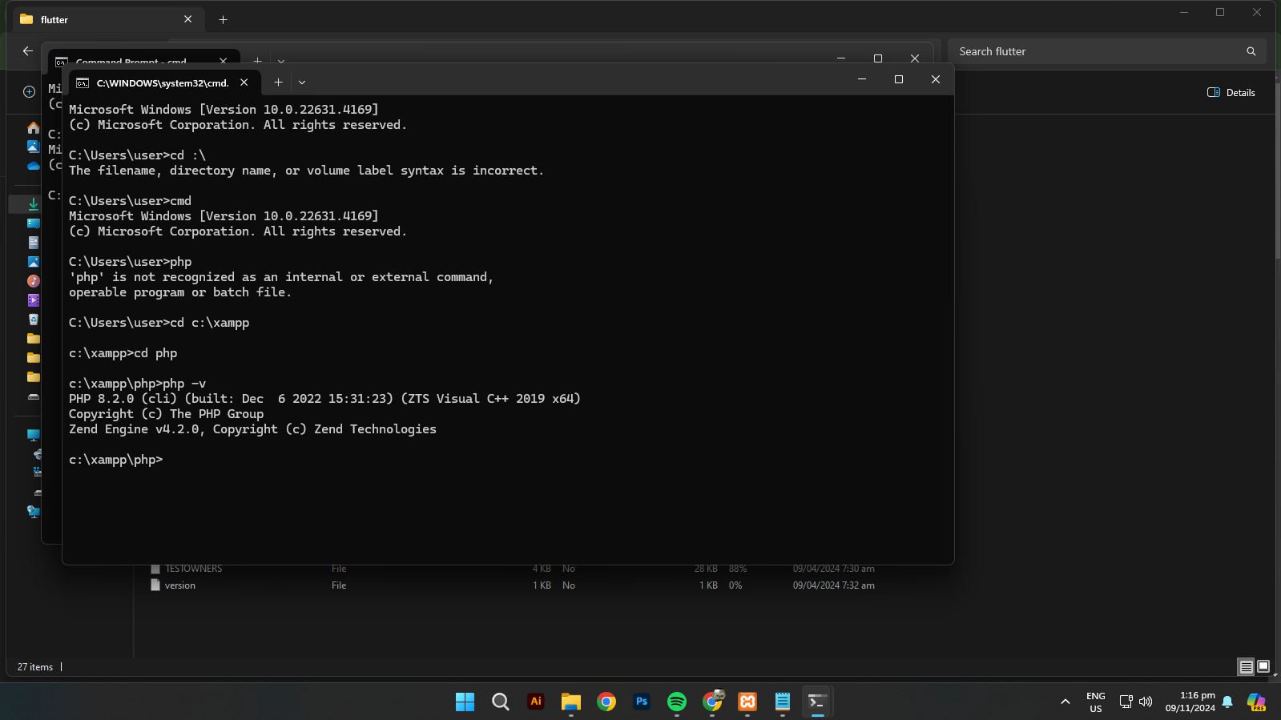Open the volume tray icon
Screen dimensions: 1281x720
click(1146, 702)
